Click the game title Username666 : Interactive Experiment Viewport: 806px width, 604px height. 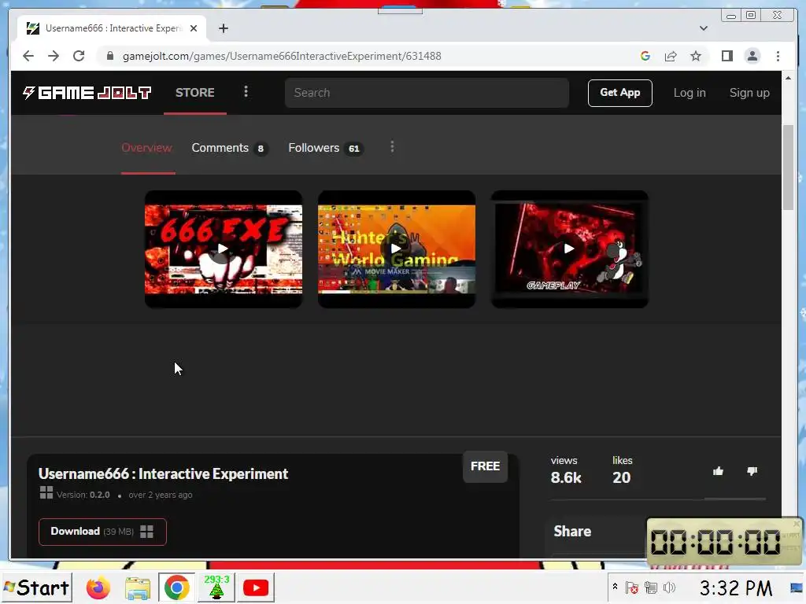point(163,473)
